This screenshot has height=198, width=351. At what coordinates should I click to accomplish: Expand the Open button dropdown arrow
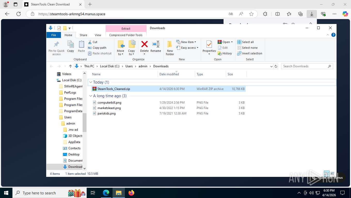point(232,42)
